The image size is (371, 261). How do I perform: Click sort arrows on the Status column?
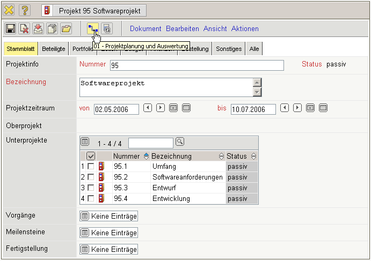point(253,156)
